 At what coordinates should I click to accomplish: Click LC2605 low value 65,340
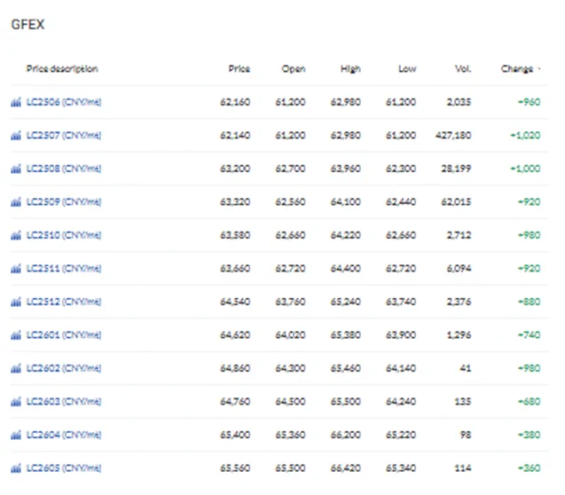(401, 468)
